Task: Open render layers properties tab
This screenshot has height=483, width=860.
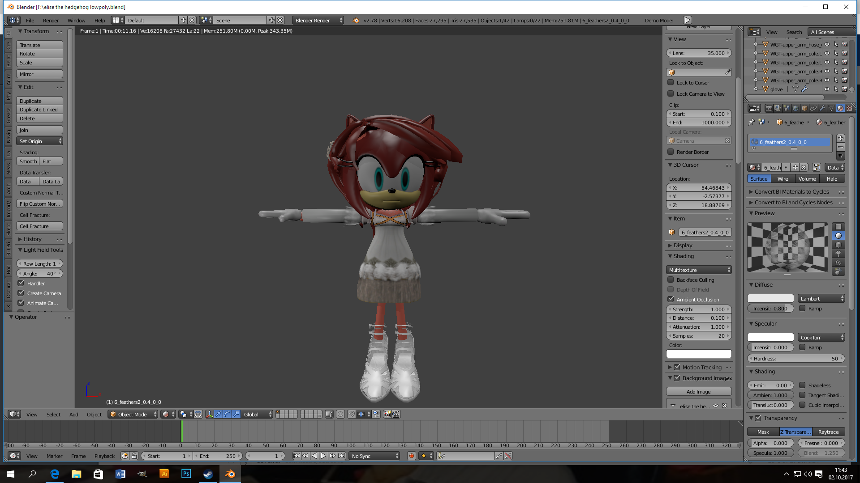Action: [778, 108]
